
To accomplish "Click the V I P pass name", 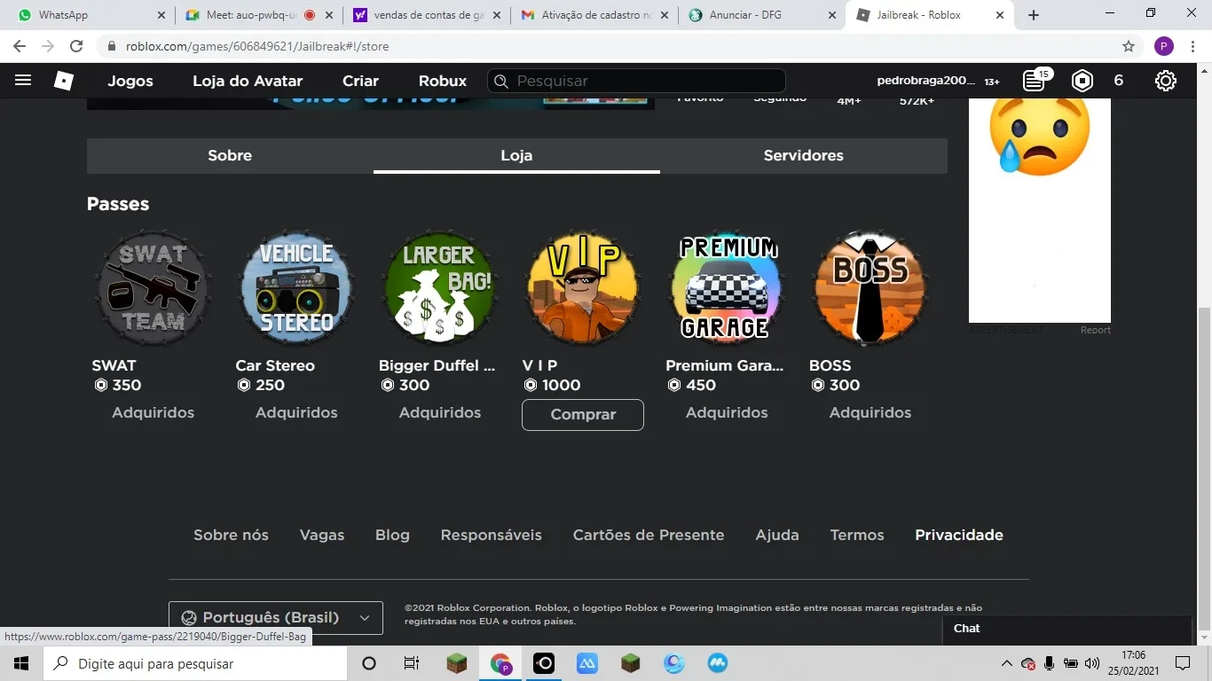I will (x=540, y=365).
